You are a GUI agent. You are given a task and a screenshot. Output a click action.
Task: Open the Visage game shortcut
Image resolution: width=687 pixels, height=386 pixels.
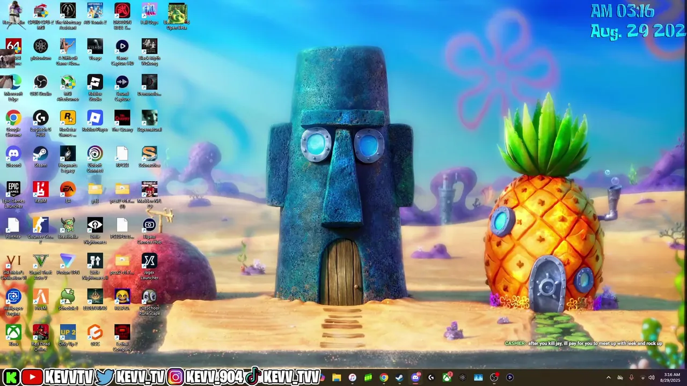[95, 50]
